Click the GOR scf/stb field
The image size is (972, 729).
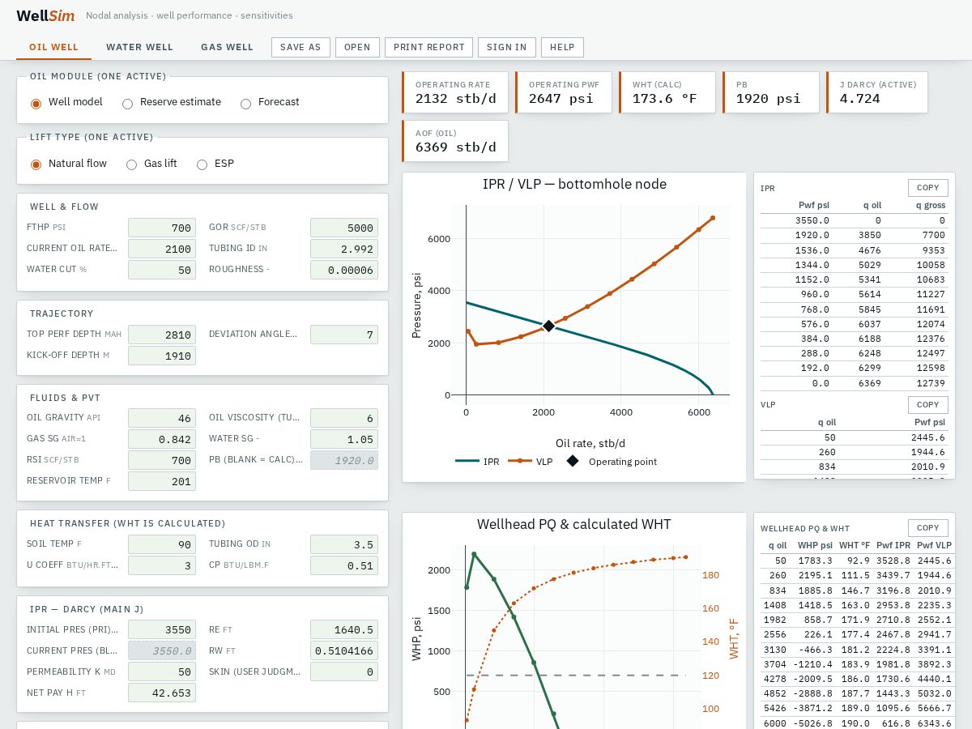[344, 228]
